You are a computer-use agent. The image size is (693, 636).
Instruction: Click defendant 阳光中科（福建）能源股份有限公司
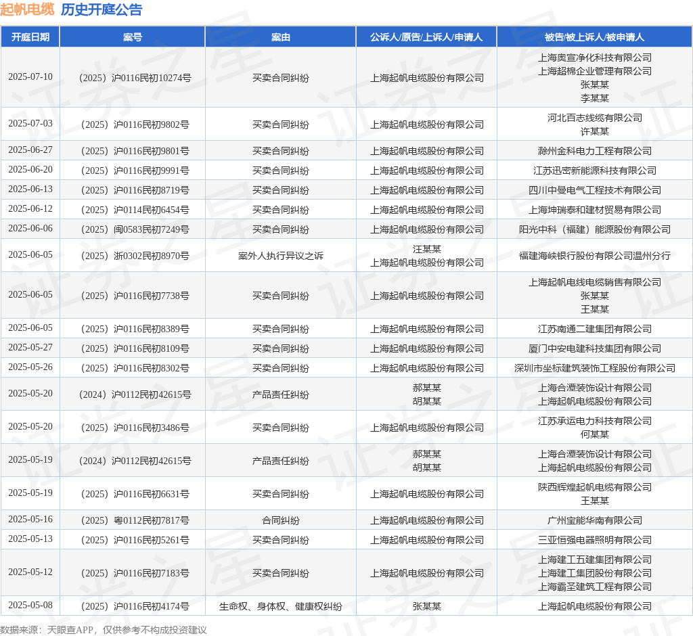click(594, 229)
